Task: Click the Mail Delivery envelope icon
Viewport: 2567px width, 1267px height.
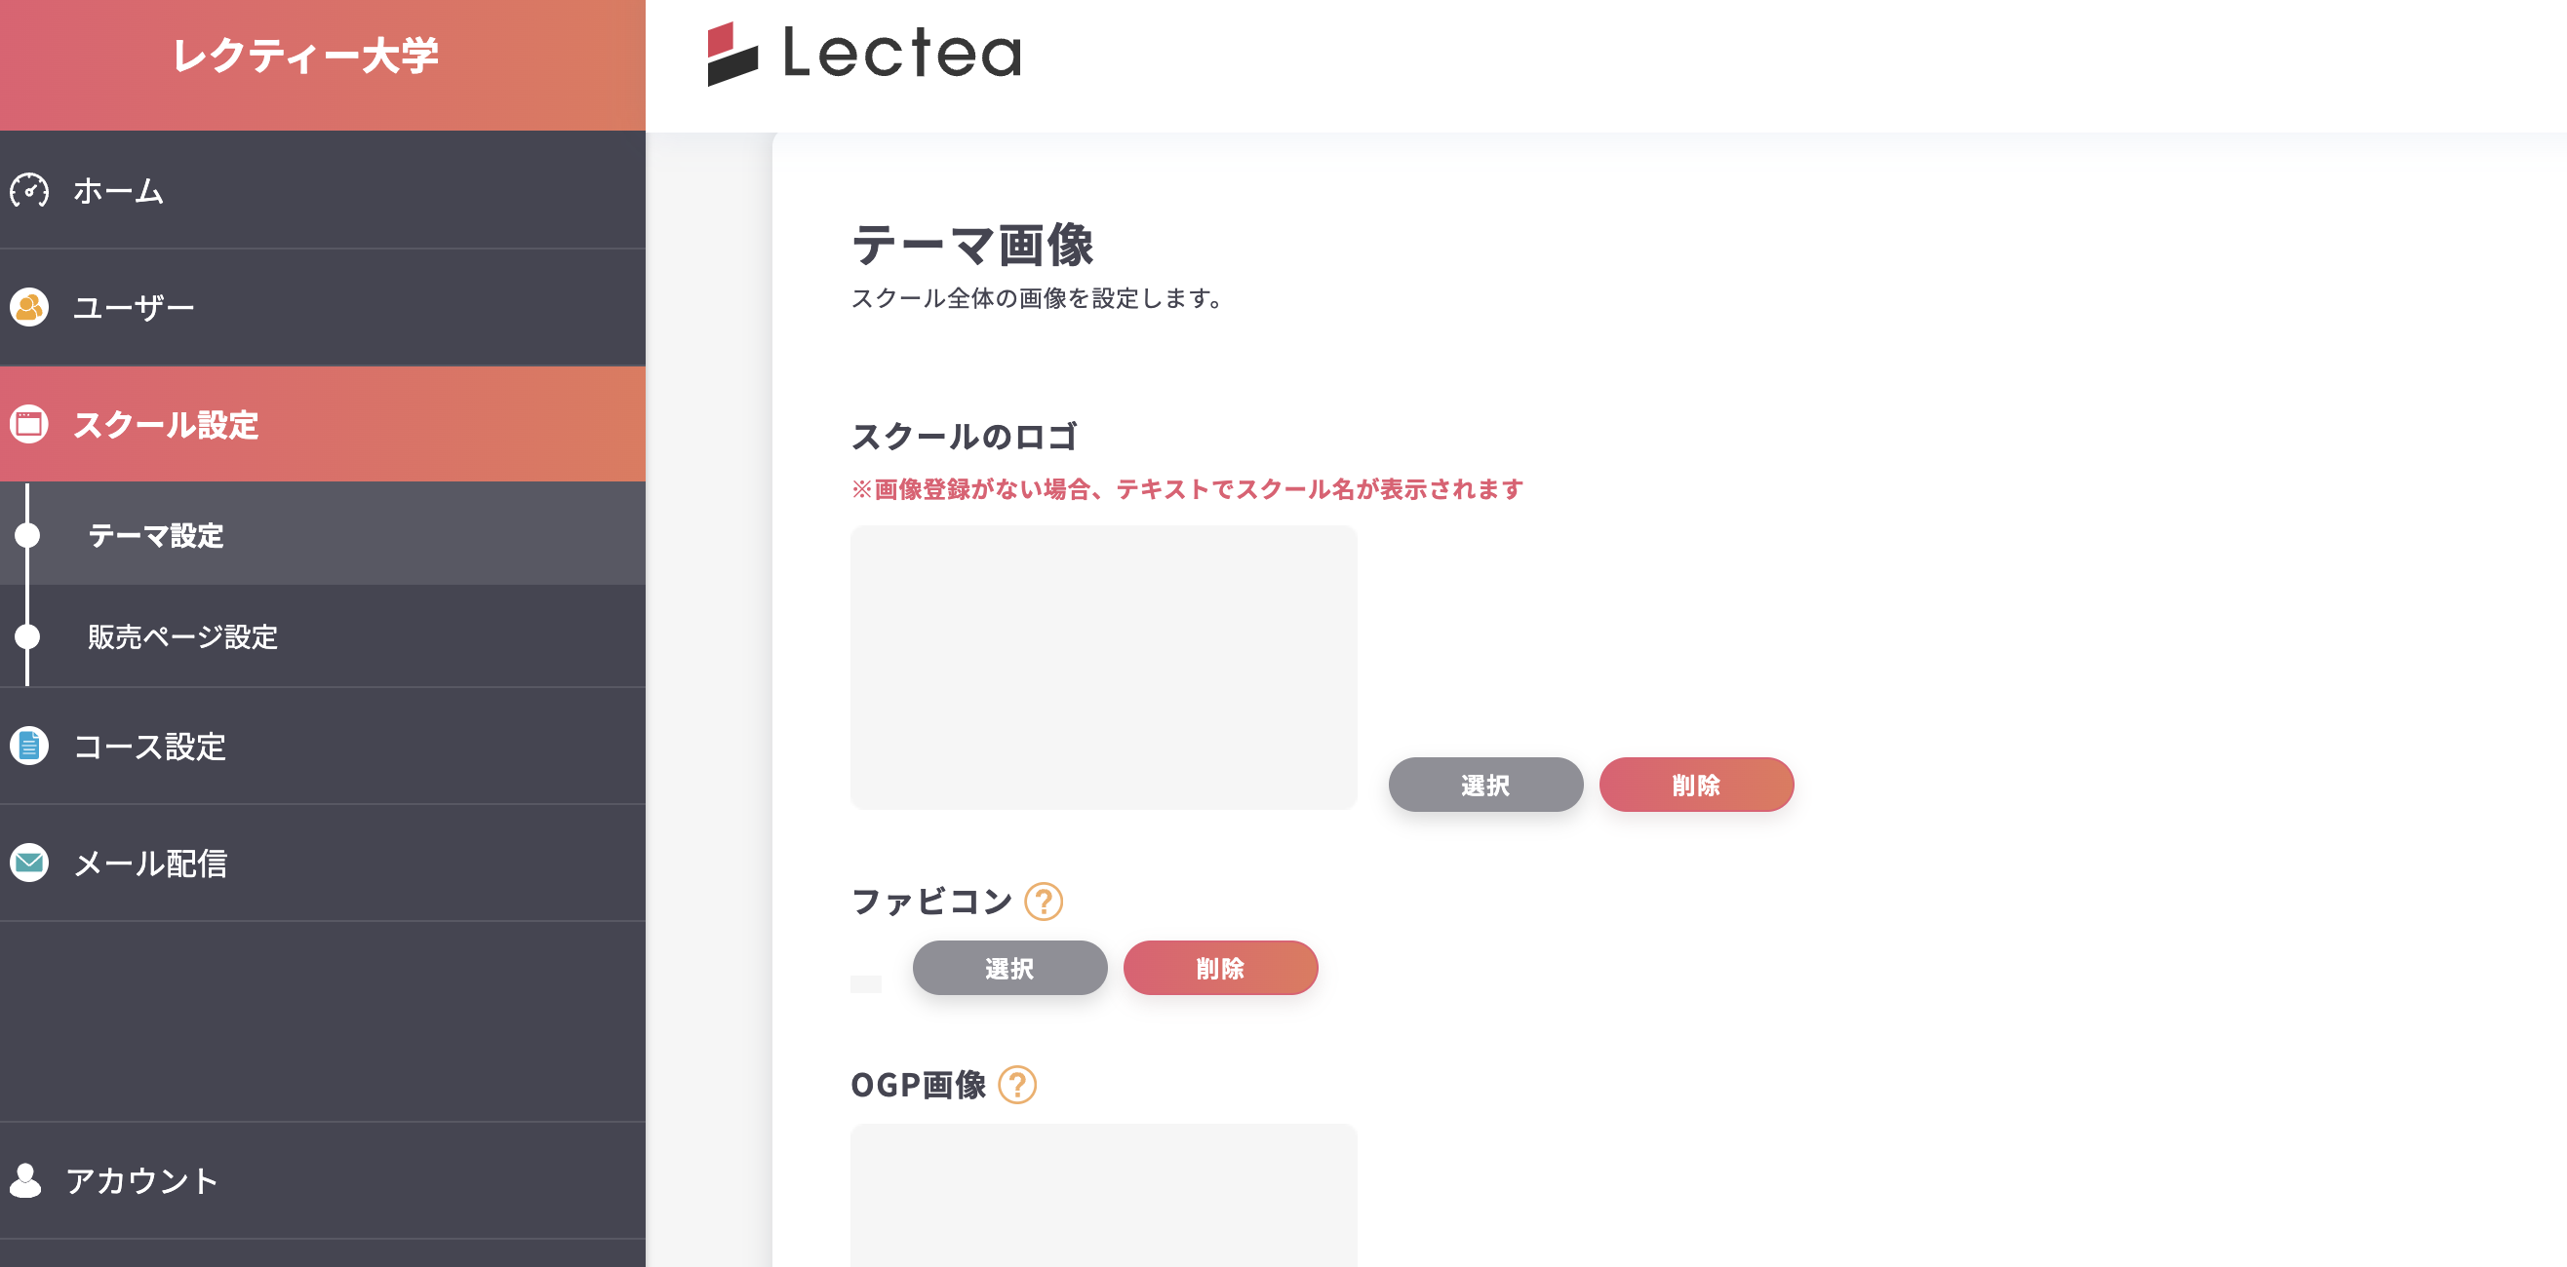Action: coord(29,863)
